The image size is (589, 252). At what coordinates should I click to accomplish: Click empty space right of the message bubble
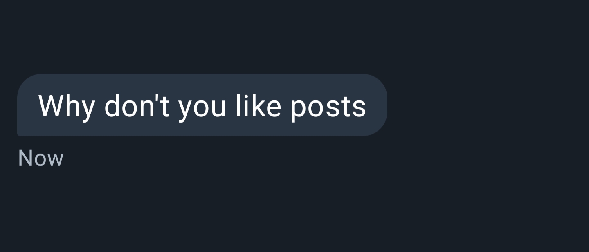point(487,105)
